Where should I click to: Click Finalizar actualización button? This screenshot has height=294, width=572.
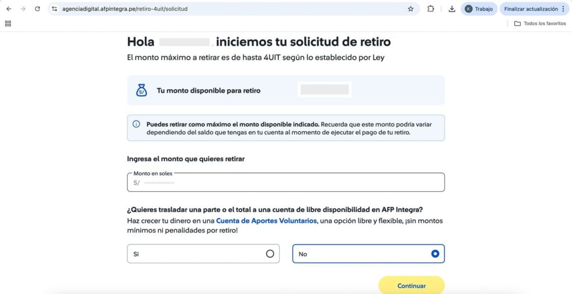[x=531, y=9]
